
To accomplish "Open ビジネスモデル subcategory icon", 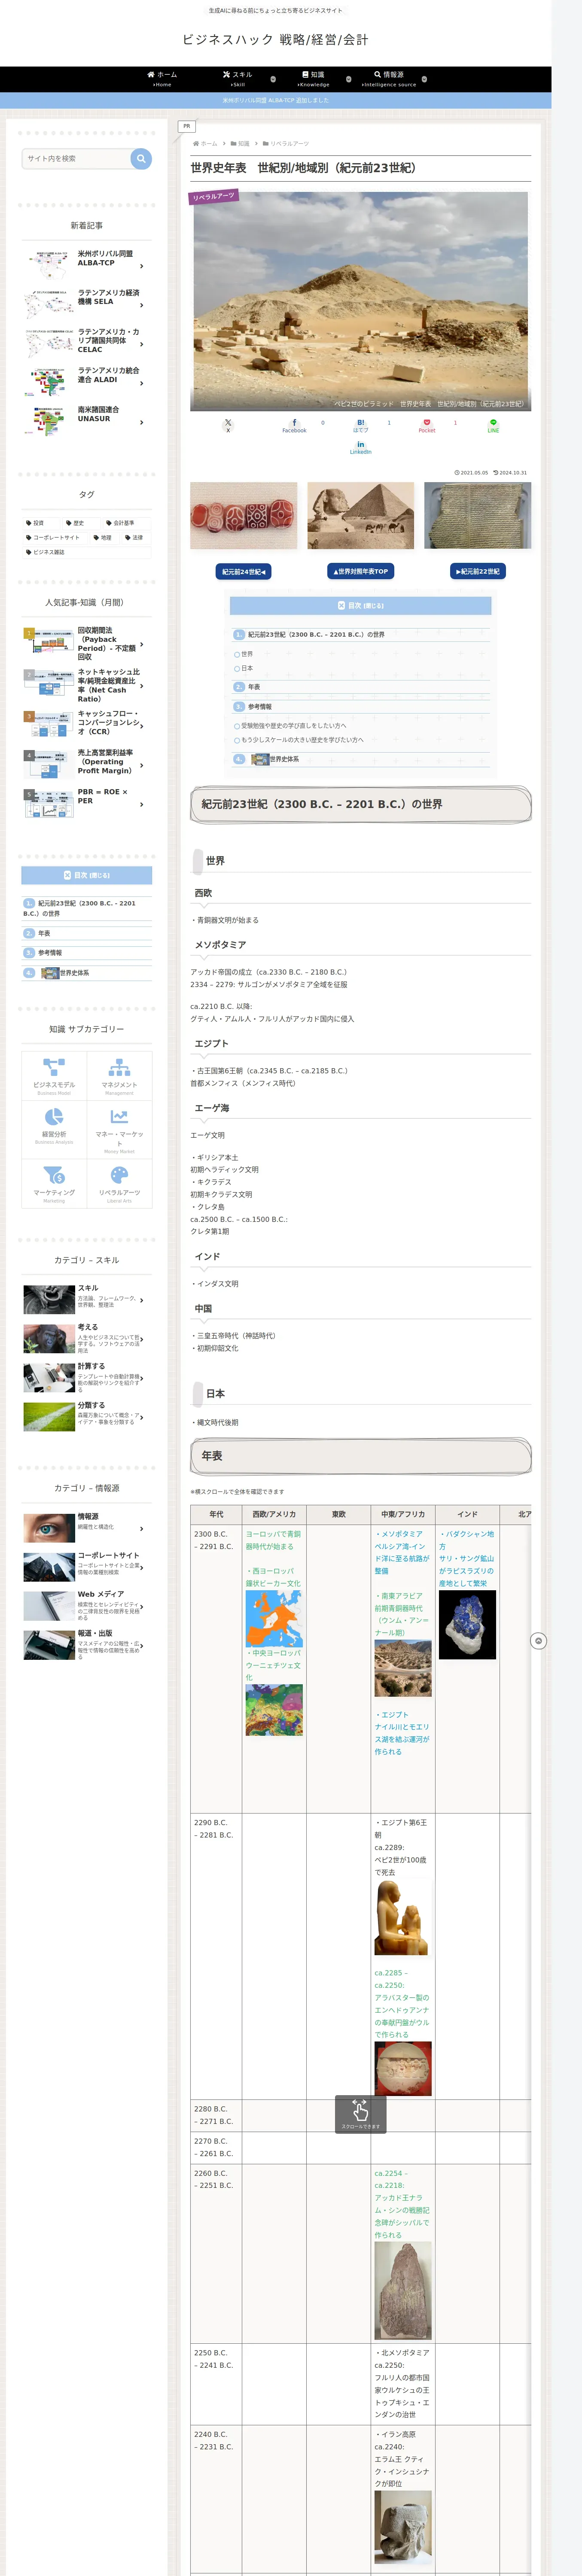I will click(54, 1076).
